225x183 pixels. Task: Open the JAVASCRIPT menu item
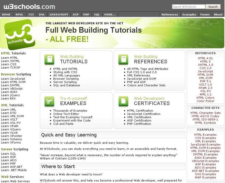point(59,14)
